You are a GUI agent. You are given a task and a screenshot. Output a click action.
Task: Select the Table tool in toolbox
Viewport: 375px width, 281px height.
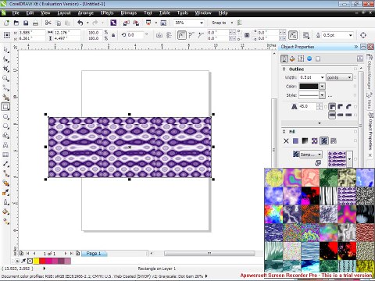pyautogui.click(x=5, y=155)
